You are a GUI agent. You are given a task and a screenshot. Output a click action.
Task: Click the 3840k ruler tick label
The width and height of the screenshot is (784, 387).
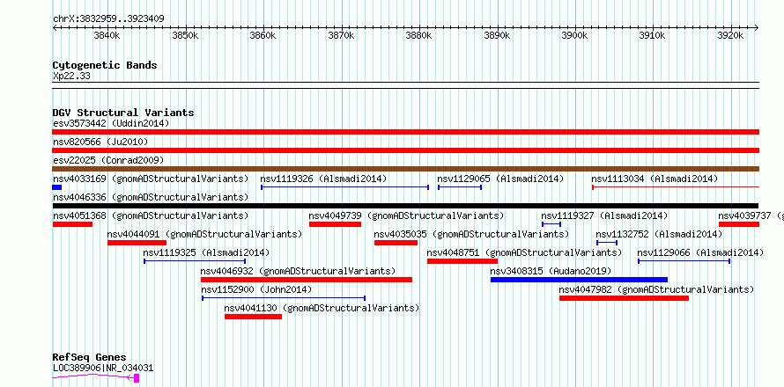pyautogui.click(x=107, y=36)
